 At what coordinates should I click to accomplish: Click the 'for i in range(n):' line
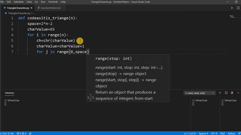tap(48, 35)
